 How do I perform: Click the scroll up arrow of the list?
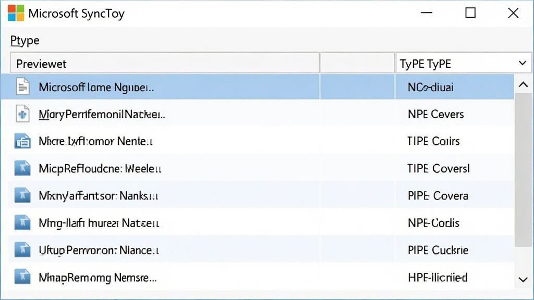523,85
